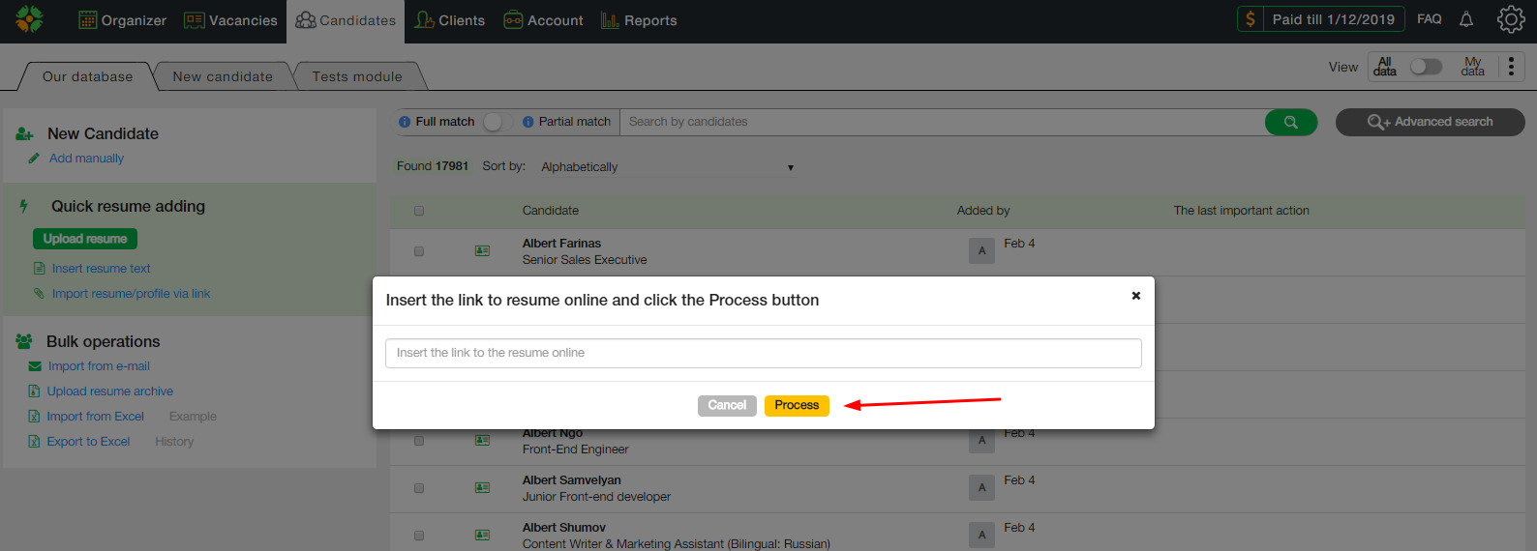Viewport: 1537px width, 551px height.
Task: Open the Vacancies menu
Action: (230, 20)
